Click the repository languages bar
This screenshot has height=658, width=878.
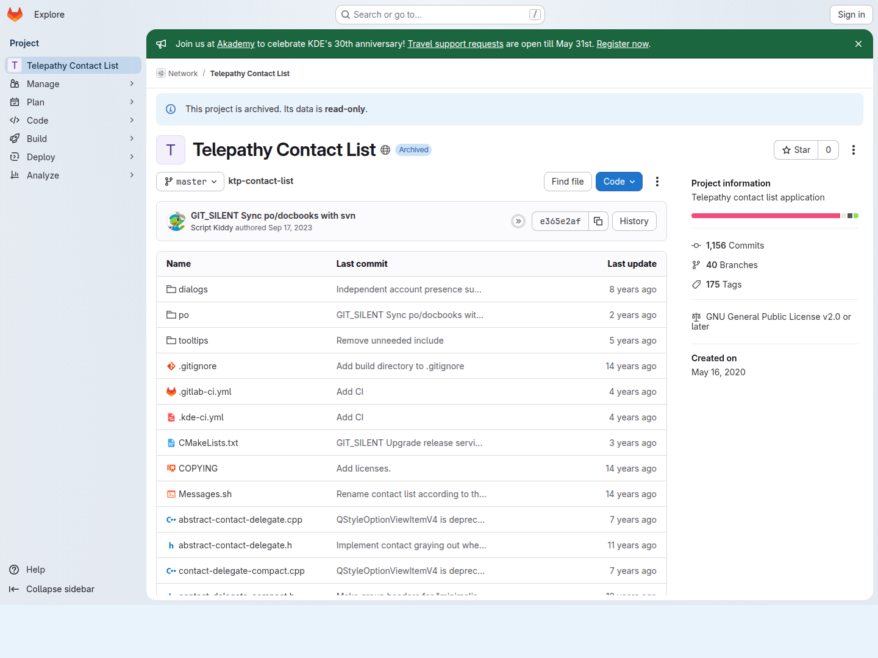coord(775,216)
